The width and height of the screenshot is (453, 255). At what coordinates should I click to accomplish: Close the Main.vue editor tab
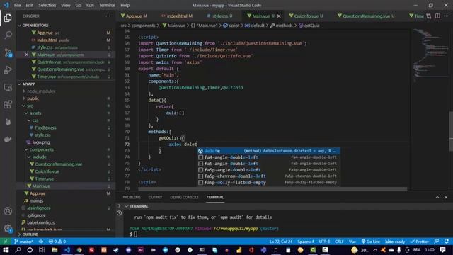point(279,16)
